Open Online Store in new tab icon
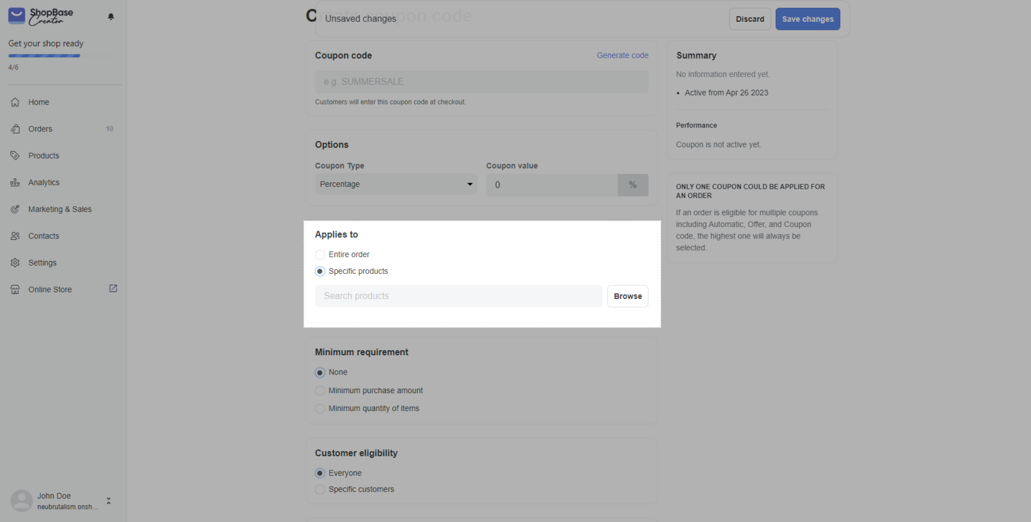 (x=113, y=289)
